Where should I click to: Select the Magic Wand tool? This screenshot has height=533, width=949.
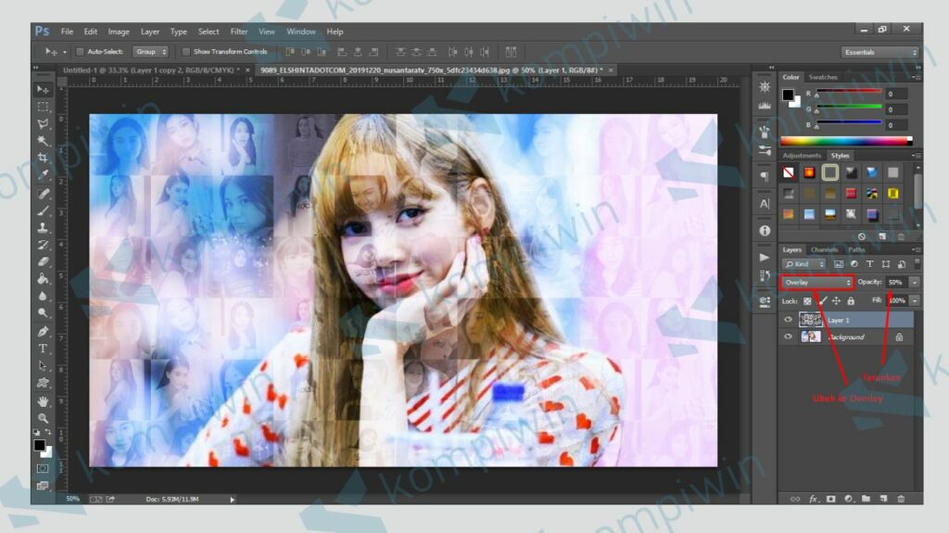pyautogui.click(x=43, y=140)
